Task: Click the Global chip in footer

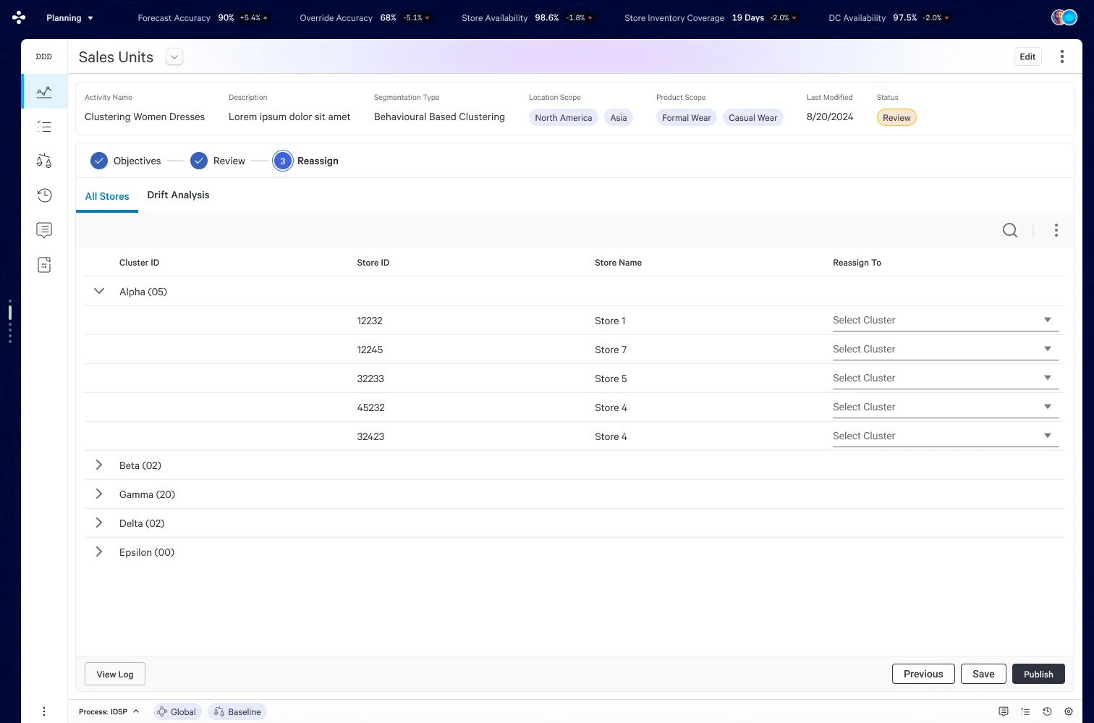Action: tap(177, 711)
